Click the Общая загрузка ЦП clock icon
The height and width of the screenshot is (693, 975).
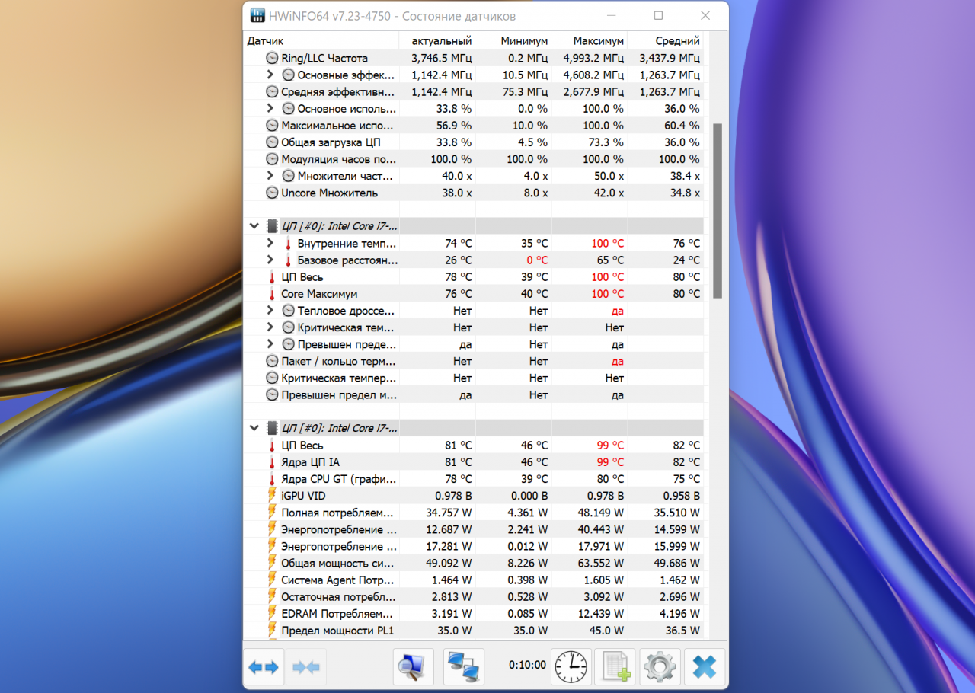272,142
